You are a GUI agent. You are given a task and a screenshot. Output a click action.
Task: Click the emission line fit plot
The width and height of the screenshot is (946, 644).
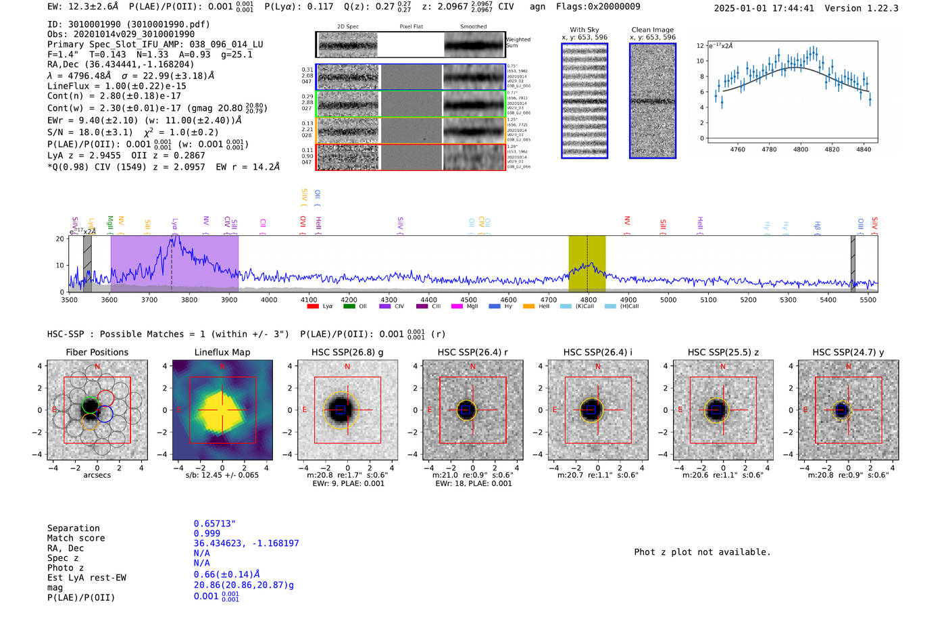(x=792, y=92)
